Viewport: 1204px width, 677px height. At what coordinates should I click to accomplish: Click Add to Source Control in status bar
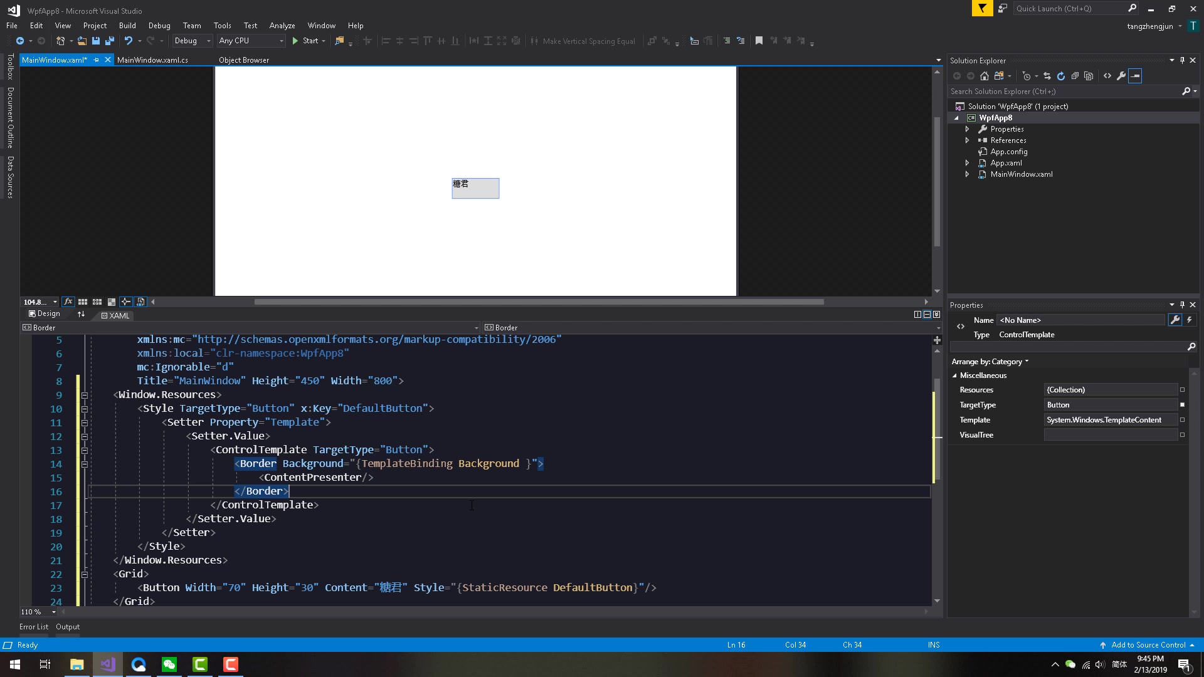click(1149, 645)
